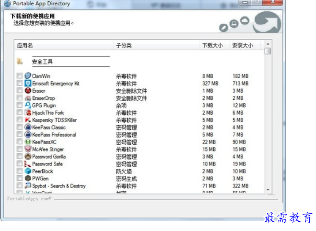The image size is (316, 231).
Task: Click the 安全工具 category folder icon
Action: 19,61
